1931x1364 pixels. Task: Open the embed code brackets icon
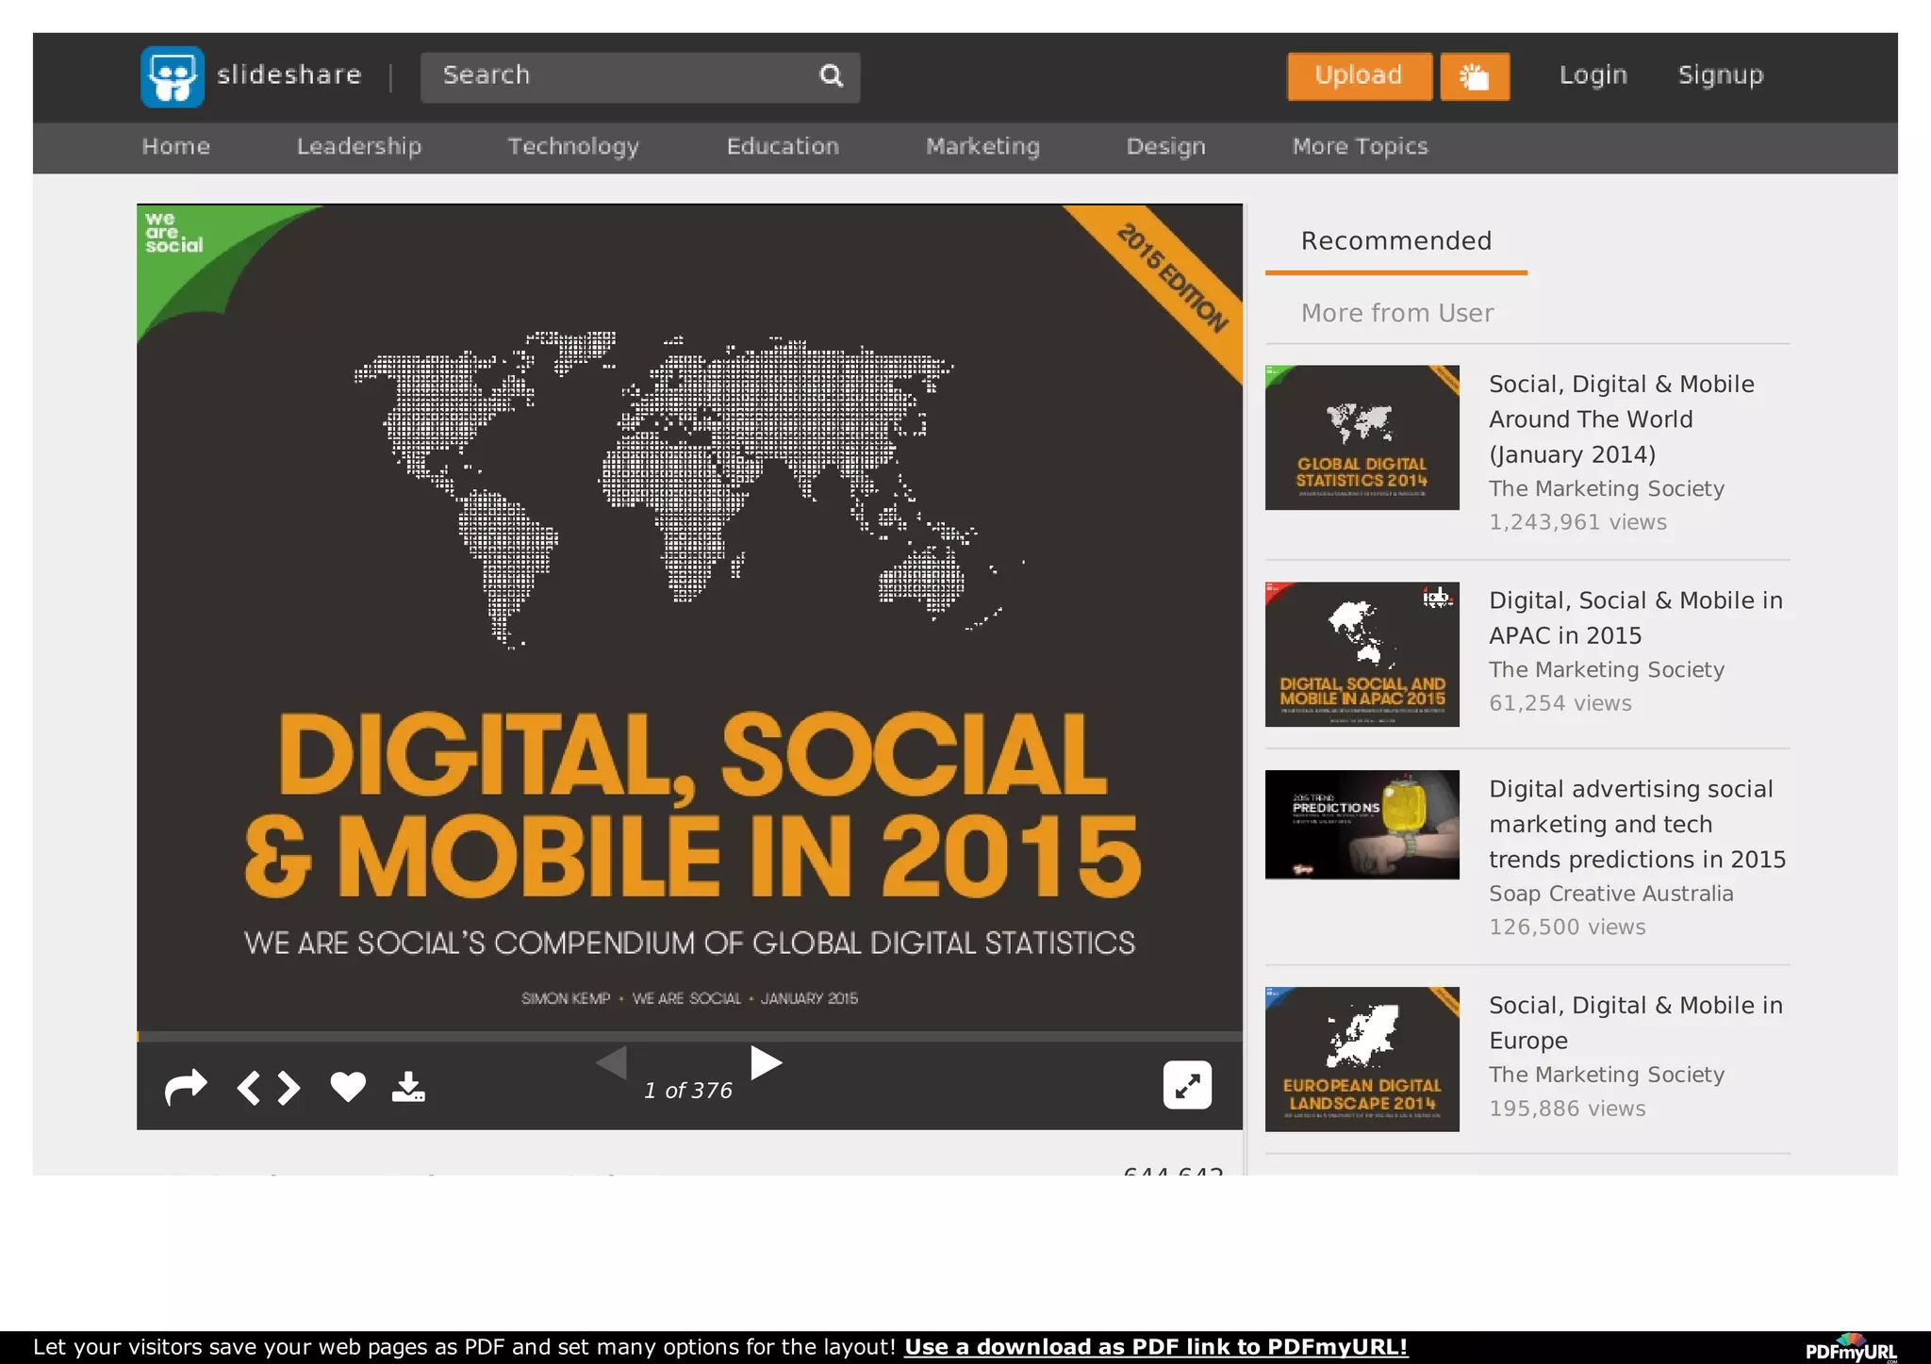[269, 1088]
